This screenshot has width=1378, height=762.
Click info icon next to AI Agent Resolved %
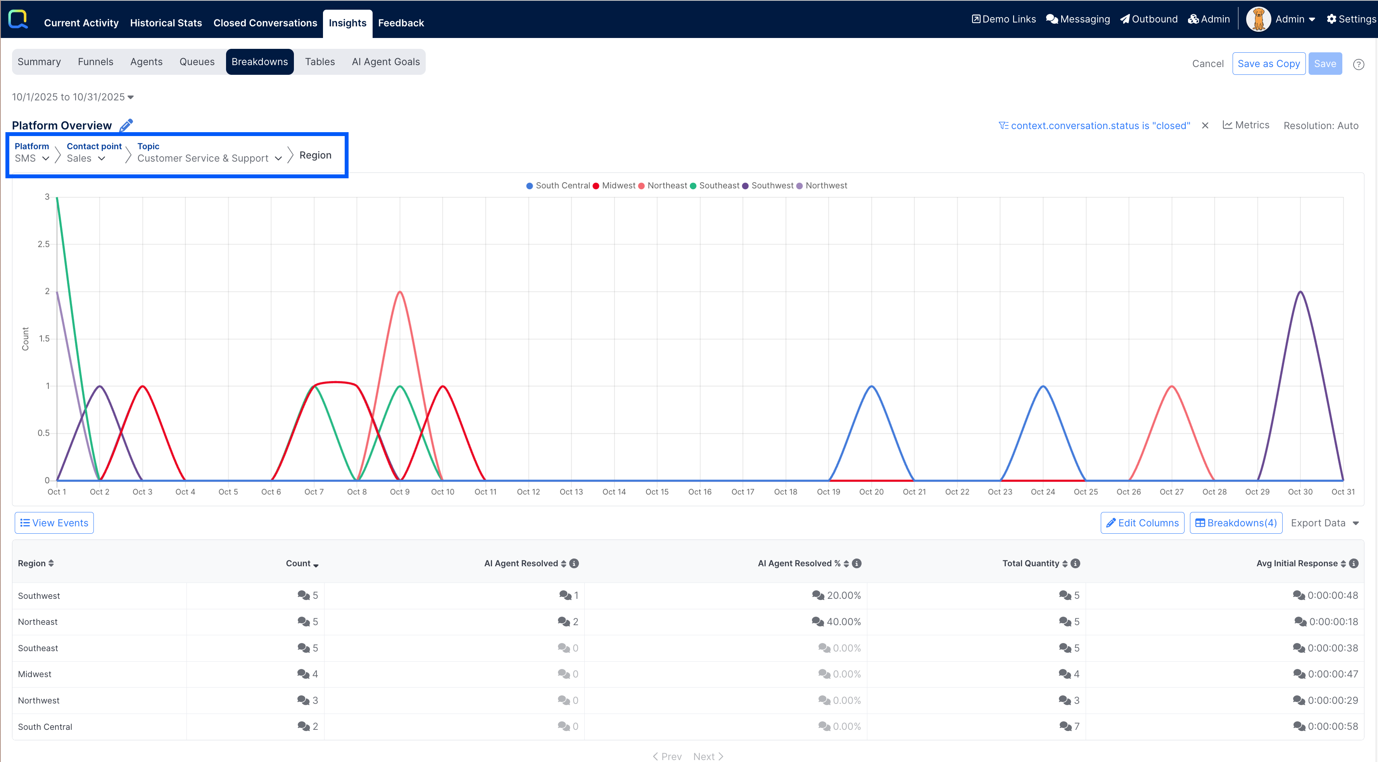[857, 564]
